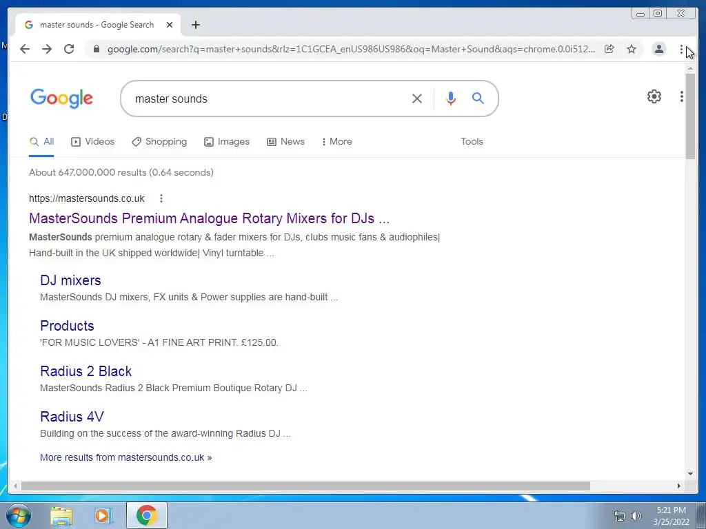Open the Chrome profile avatar

[658, 49]
